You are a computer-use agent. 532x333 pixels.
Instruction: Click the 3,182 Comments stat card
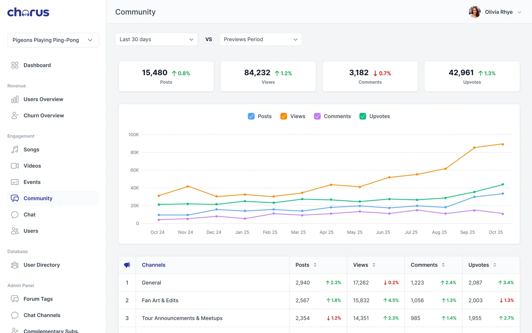tap(370, 76)
